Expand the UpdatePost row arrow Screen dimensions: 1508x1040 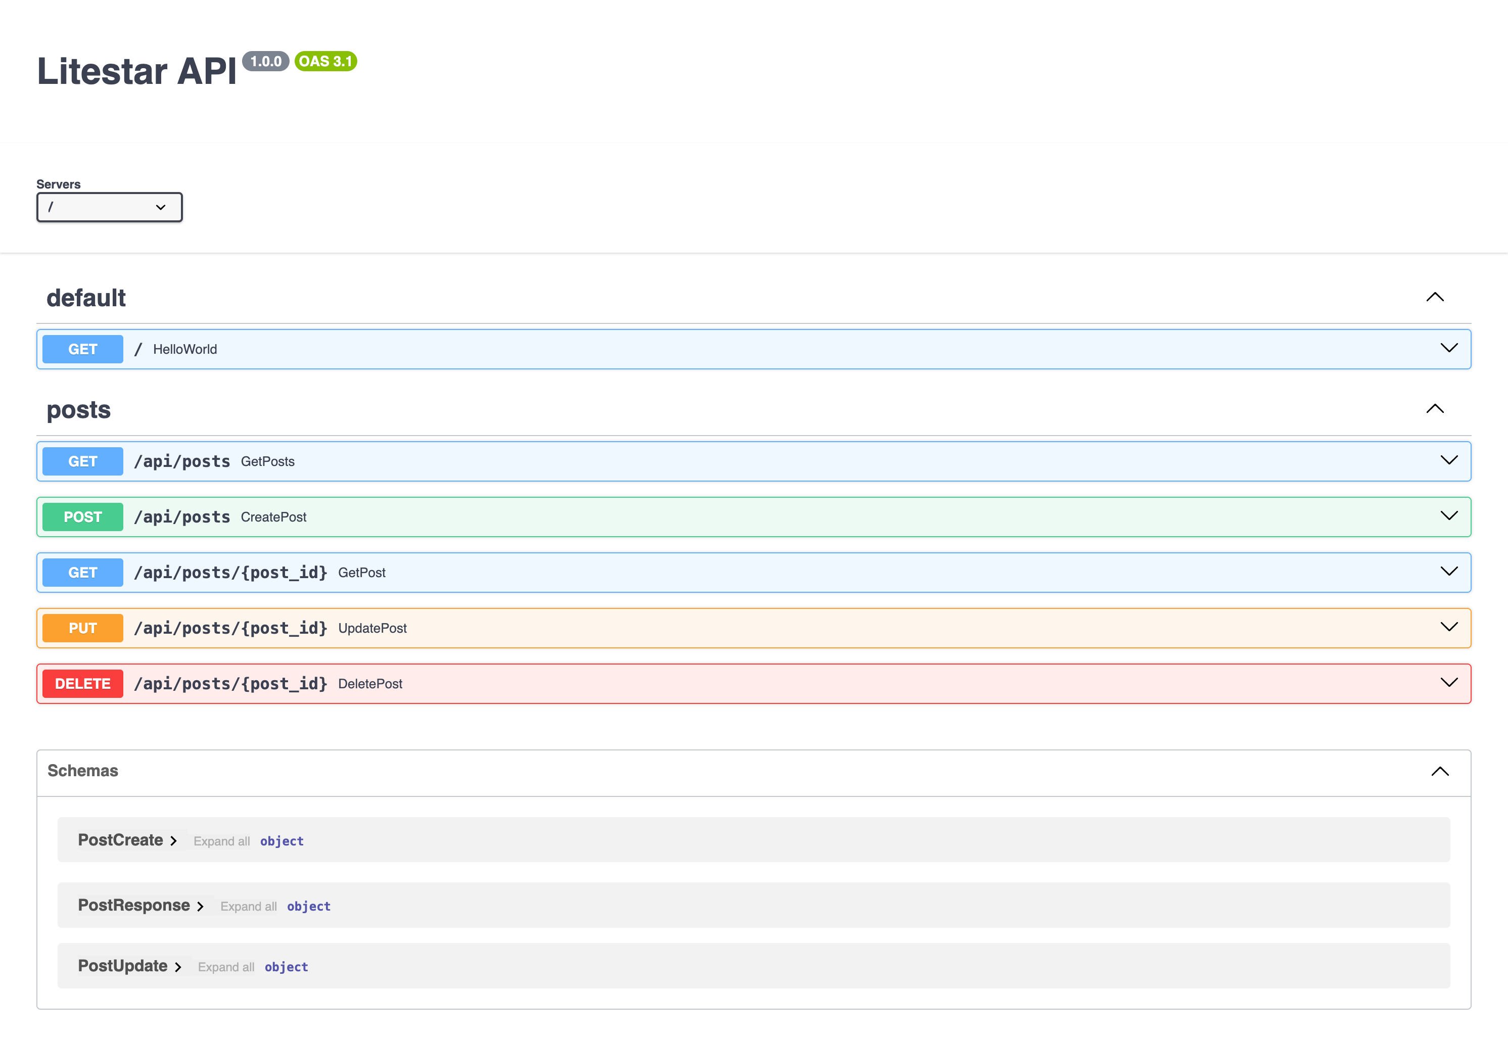(x=1449, y=628)
